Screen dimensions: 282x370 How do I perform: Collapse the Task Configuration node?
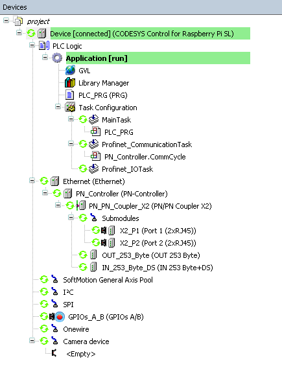coord(58,107)
